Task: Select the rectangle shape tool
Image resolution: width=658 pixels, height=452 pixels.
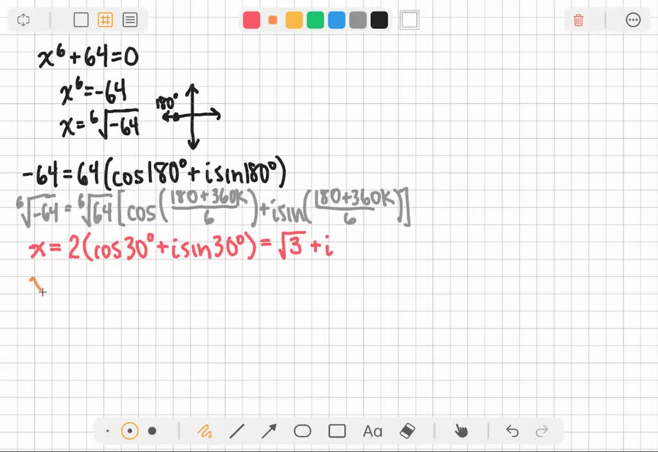Action: point(337,431)
